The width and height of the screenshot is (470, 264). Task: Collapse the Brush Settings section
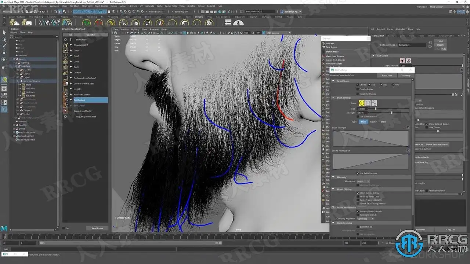[x=333, y=98]
